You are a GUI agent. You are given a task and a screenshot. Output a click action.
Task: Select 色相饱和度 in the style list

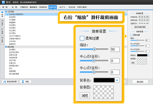click(x=13, y=58)
